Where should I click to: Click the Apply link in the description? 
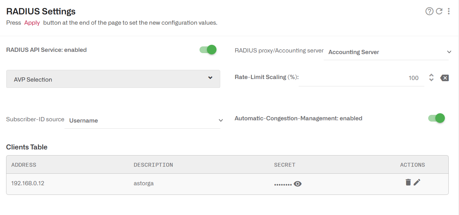[32, 22]
